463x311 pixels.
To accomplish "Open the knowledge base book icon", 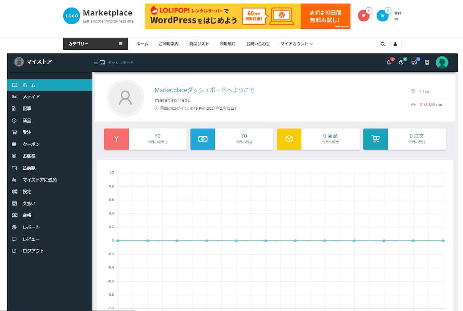I will [427, 62].
